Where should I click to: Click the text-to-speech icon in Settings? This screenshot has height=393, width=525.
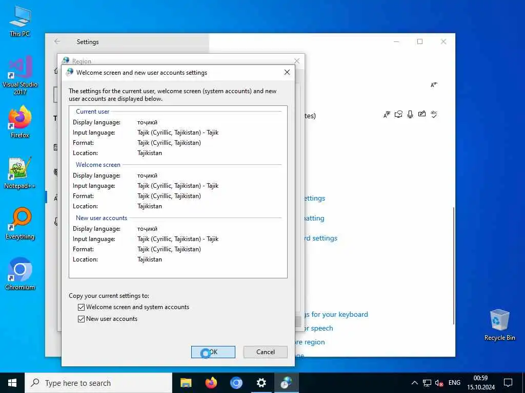coord(398,114)
